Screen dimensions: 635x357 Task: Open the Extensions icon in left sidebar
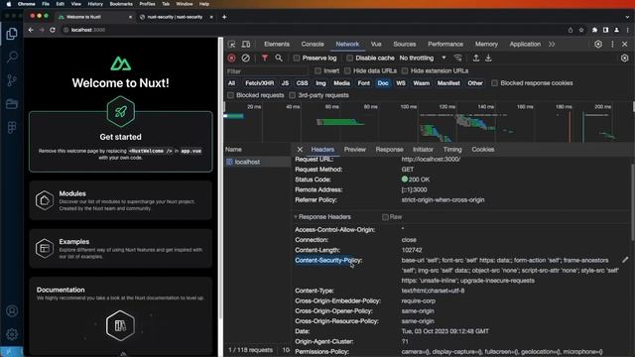pos(12,128)
